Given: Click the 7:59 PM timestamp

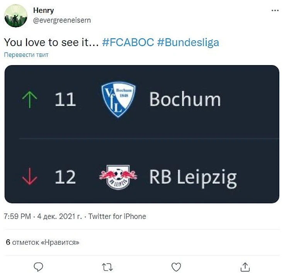Looking at the screenshot, I should pos(17,216).
